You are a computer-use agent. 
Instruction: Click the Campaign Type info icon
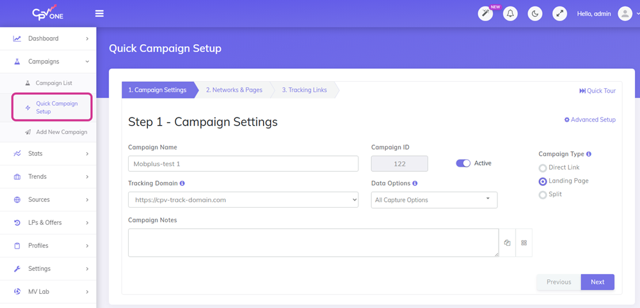[x=589, y=154]
